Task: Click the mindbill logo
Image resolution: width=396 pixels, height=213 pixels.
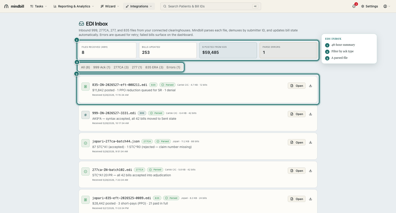Action: (x=14, y=6)
